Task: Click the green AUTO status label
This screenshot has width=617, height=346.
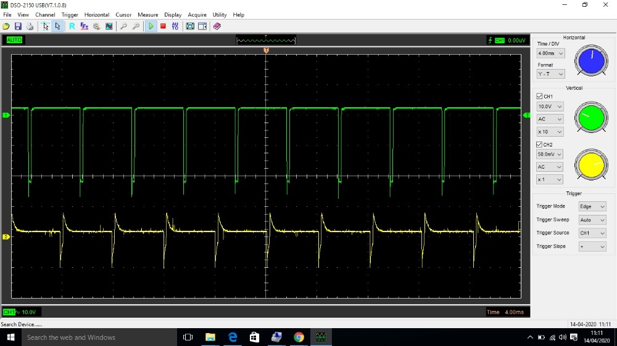Action: pyautogui.click(x=14, y=39)
